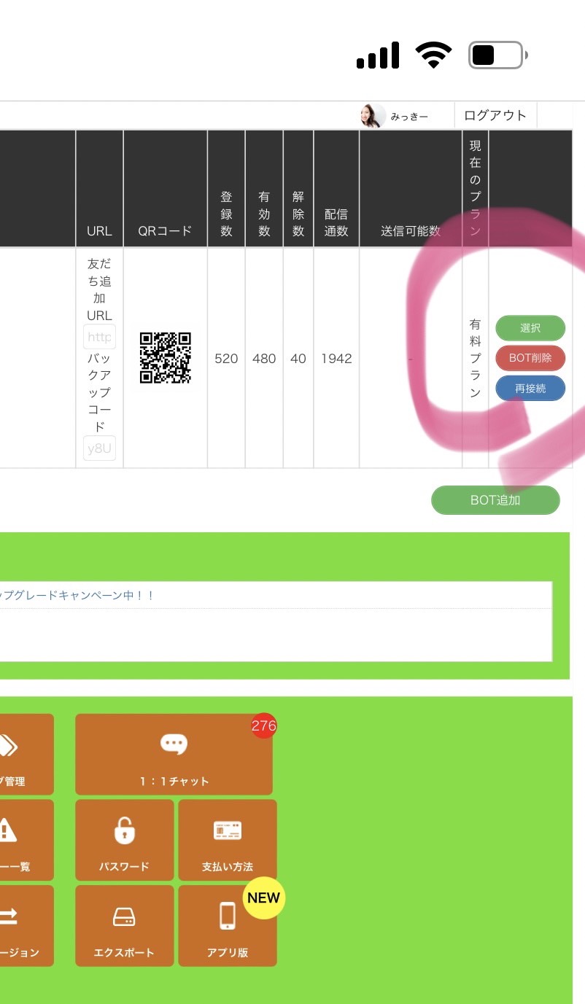The width and height of the screenshot is (585, 1004).
Task: Open the 1:1チャット tile
Action: click(174, 755)
